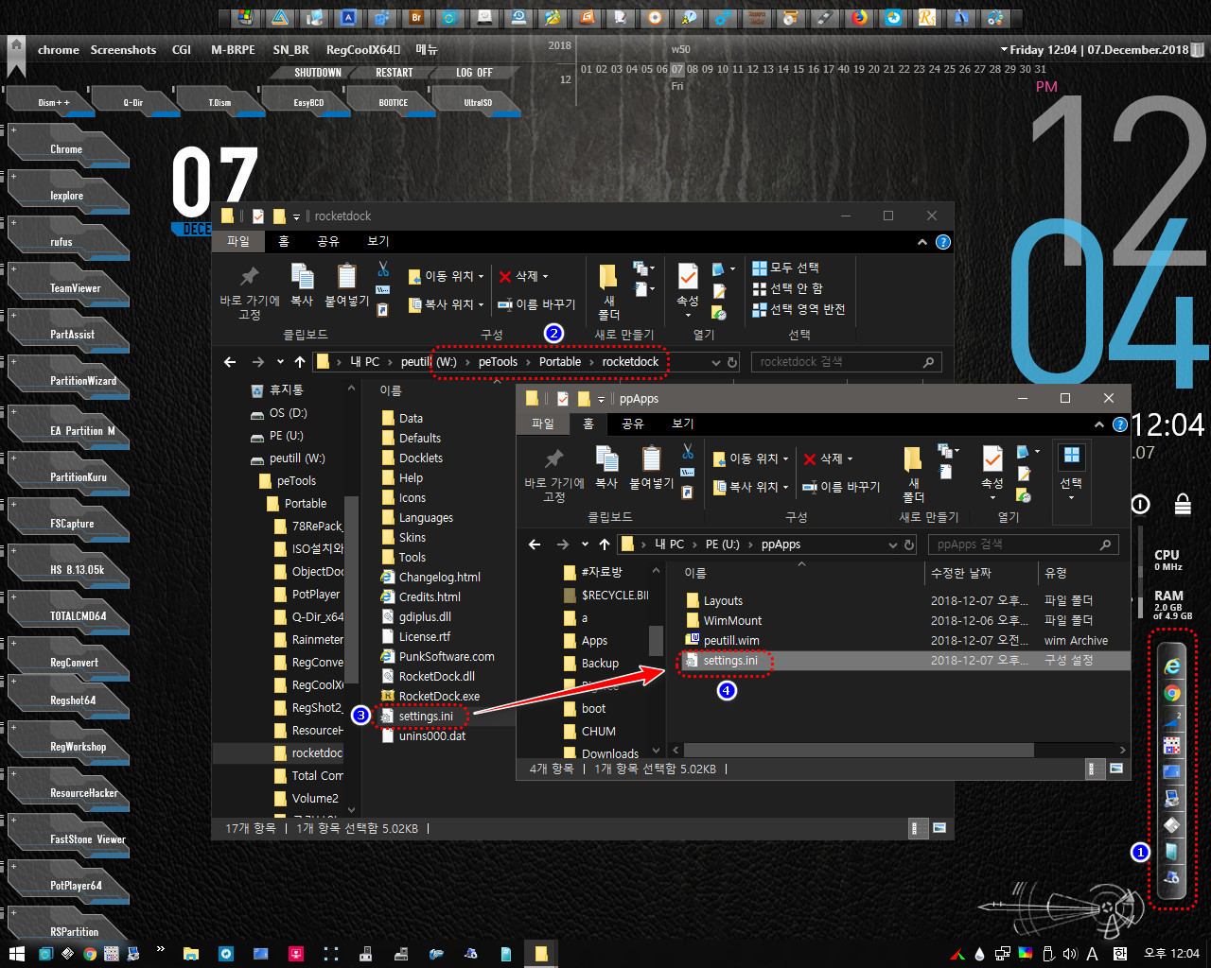Open View tab in rocketdock window
The width and height of the screenshot is (1211, 968).
(x=378, y=242)
